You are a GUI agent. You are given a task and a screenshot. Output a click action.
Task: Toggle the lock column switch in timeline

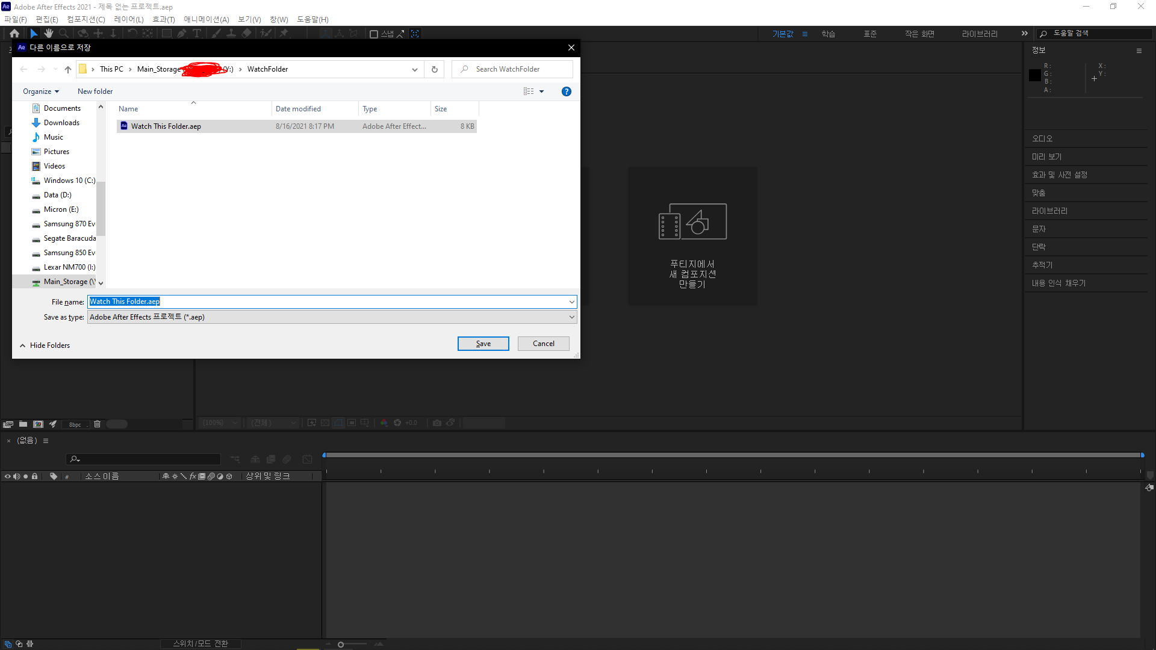(x=35, y=476)
